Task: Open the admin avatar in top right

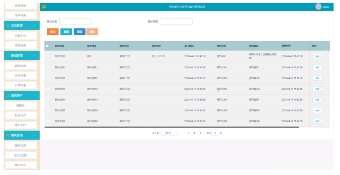Action: click(319, 7)
